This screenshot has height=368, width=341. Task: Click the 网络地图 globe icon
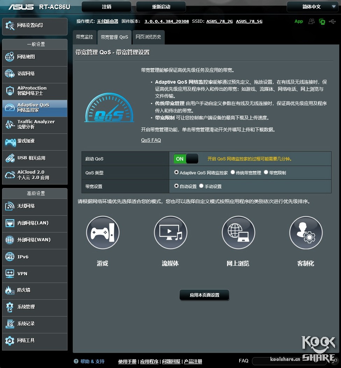pyautogui.click(x=9, y=57)
